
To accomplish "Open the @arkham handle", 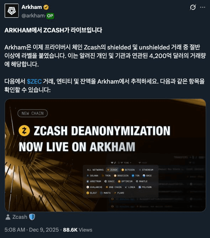I will point(33,16).
